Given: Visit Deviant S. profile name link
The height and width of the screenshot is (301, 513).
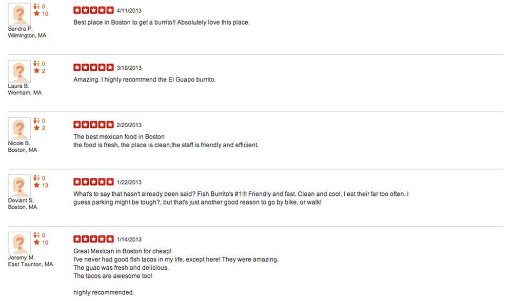Looking at the screenshot, I should 21,200.
